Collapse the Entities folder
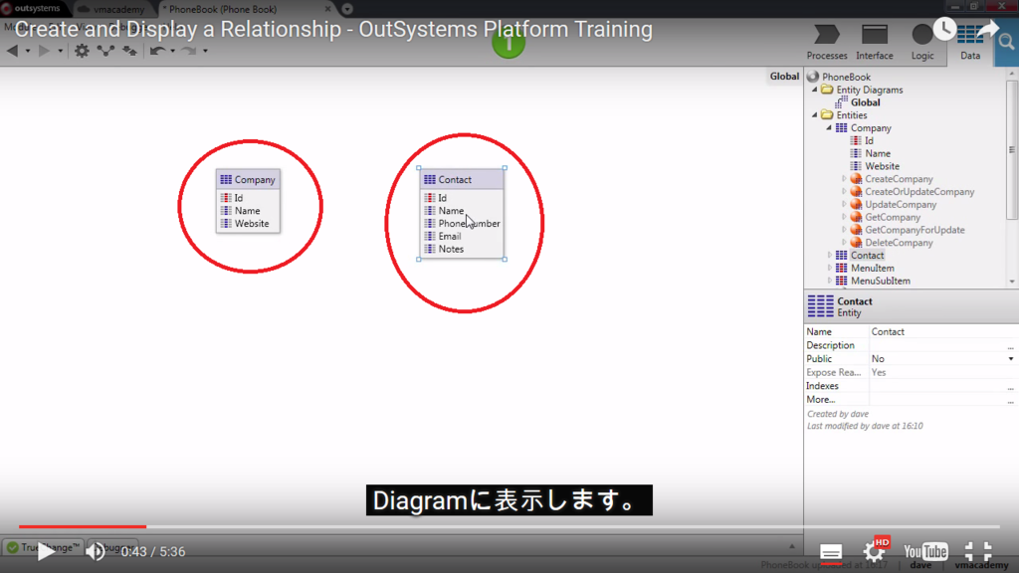This screenshot has height=573, width=1019. tap(815, 115)
